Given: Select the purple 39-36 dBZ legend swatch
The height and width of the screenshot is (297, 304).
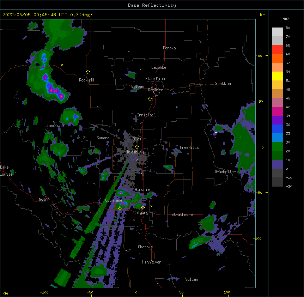Looking at the screenshot, I should coord(277,120).
